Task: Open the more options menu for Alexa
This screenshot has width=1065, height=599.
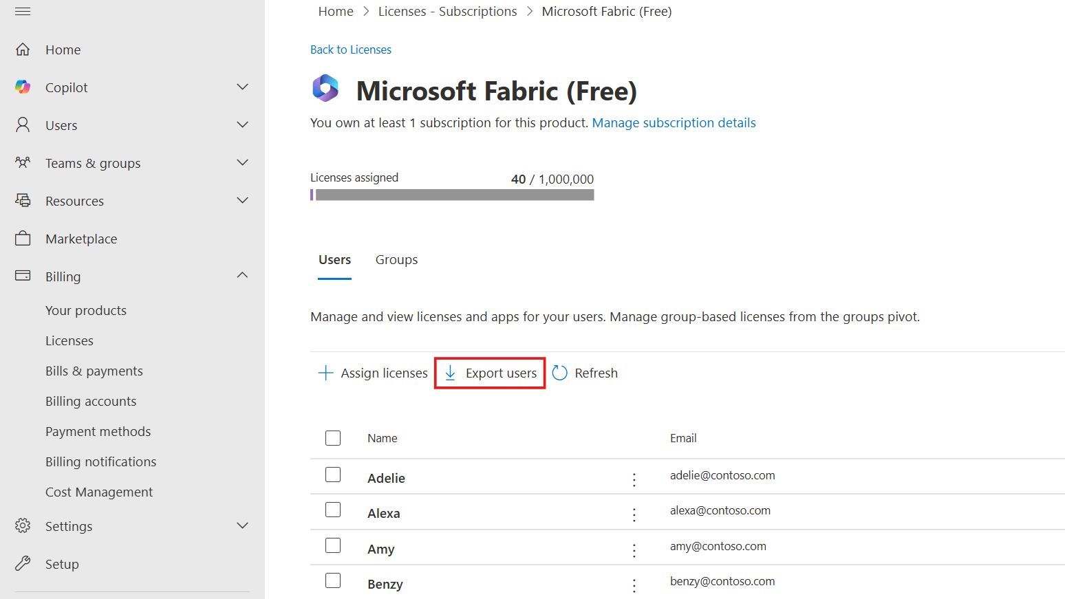Action: pyautogui.click(x=634, y=512)
